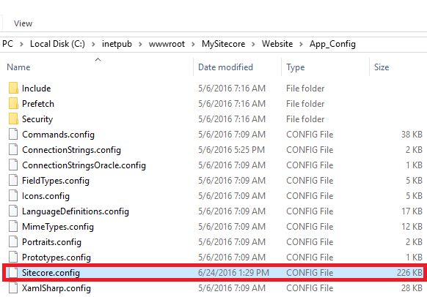
Task: Select the LanguageDefinitions.config file name
Action: [76, 211]
